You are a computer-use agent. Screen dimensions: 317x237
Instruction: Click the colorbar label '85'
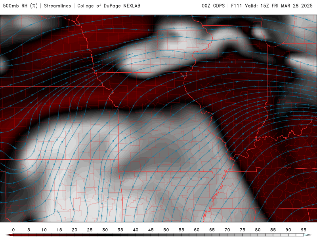coord(273,230)
